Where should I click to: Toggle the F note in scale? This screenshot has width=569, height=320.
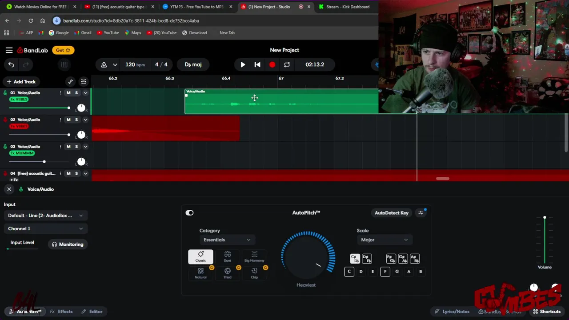point(385,272)
